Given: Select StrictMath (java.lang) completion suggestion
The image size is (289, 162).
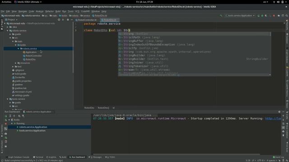Looking at the screenshot, I should 193,37.
